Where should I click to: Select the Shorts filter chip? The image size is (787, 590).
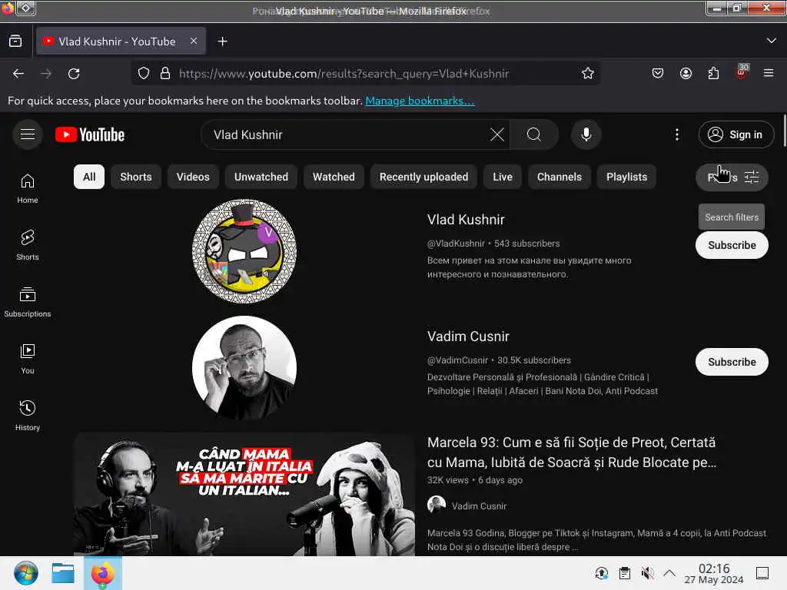[x=135, y=177]
